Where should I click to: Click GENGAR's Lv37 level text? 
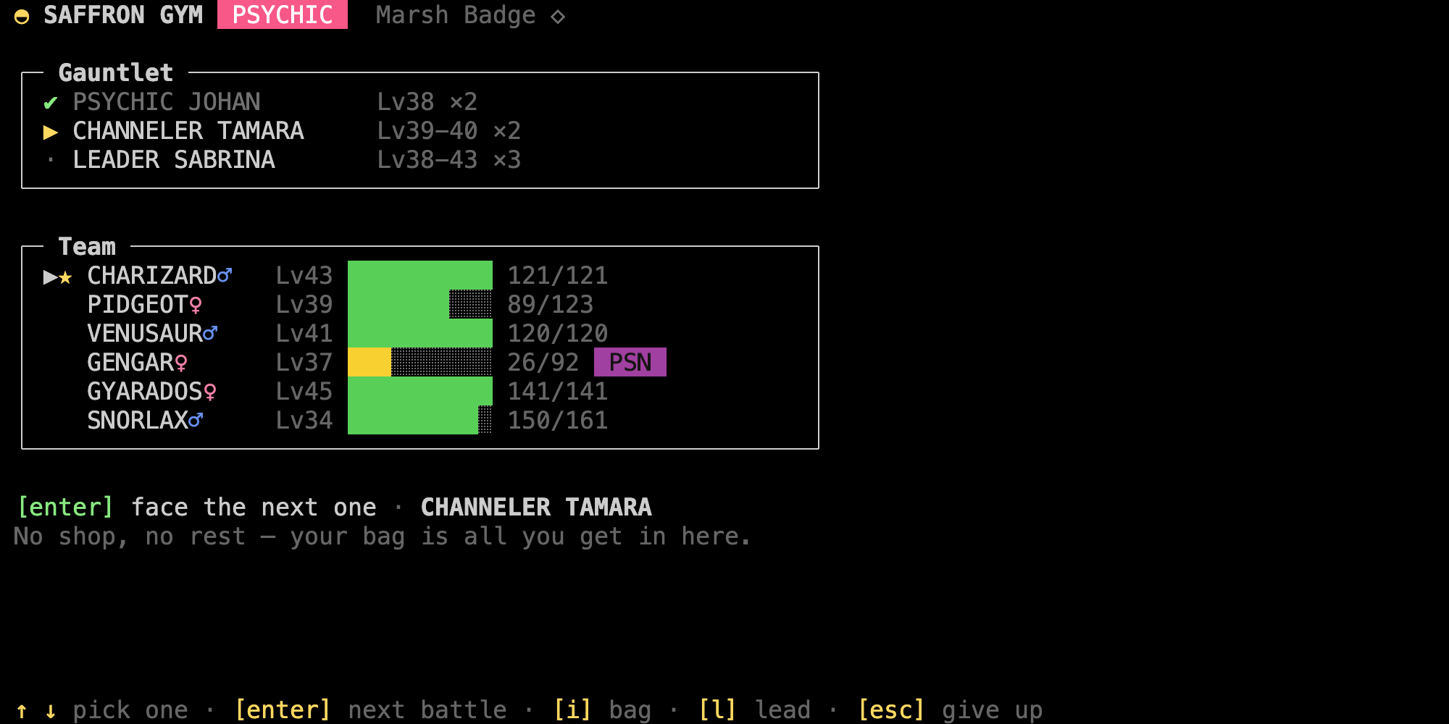[x=304, y=363]
